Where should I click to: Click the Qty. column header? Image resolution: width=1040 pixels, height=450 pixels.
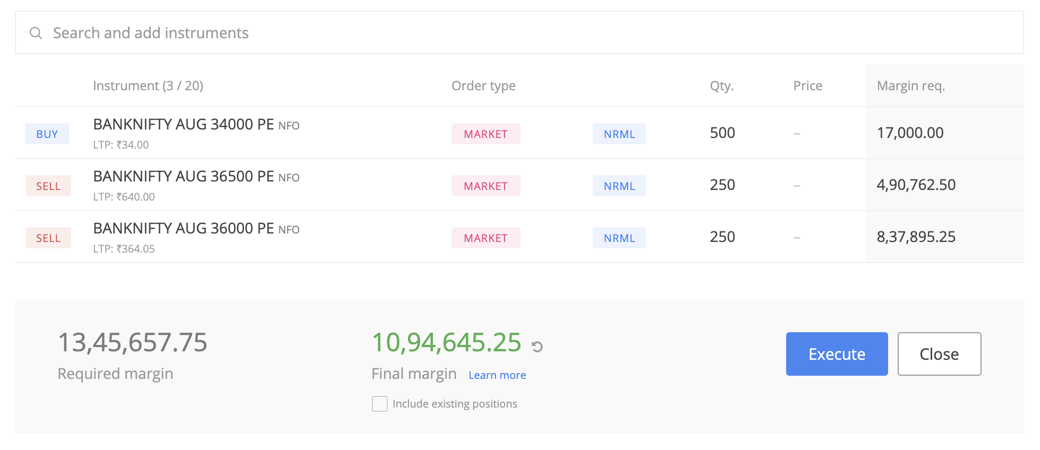(722, 86)
